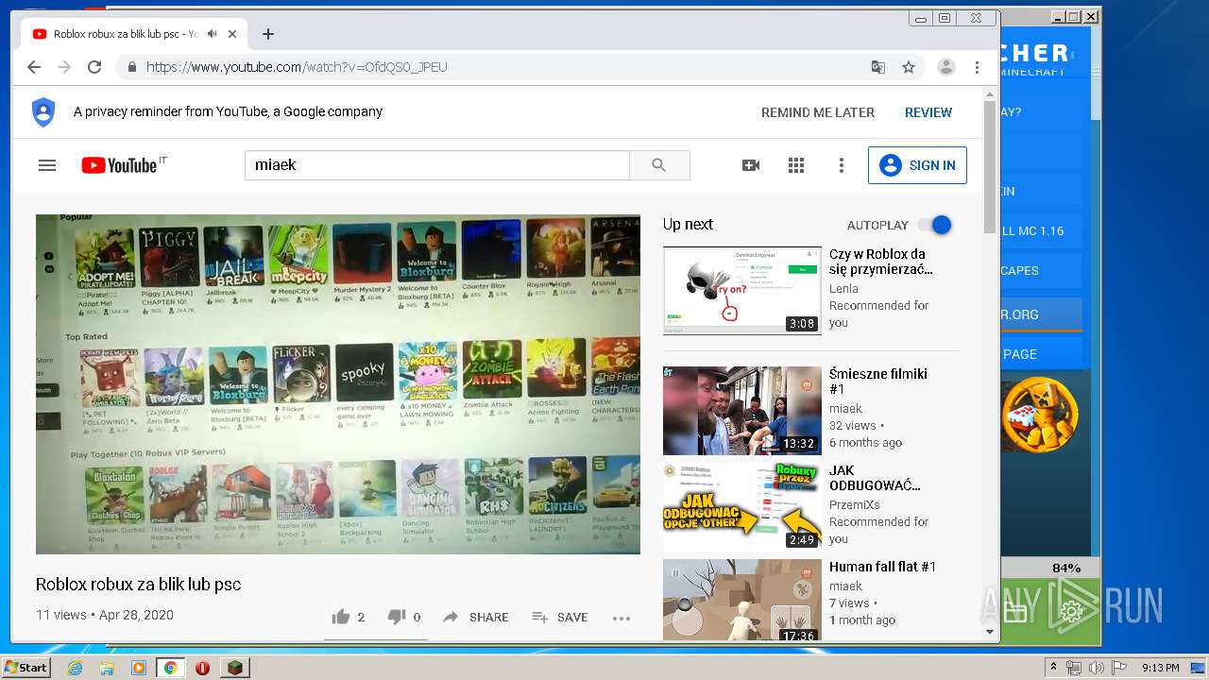
Task: Click the volume icon in system tray
Action: tap(1096, 668)
